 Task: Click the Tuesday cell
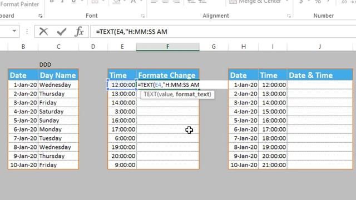tap(58, 138)
